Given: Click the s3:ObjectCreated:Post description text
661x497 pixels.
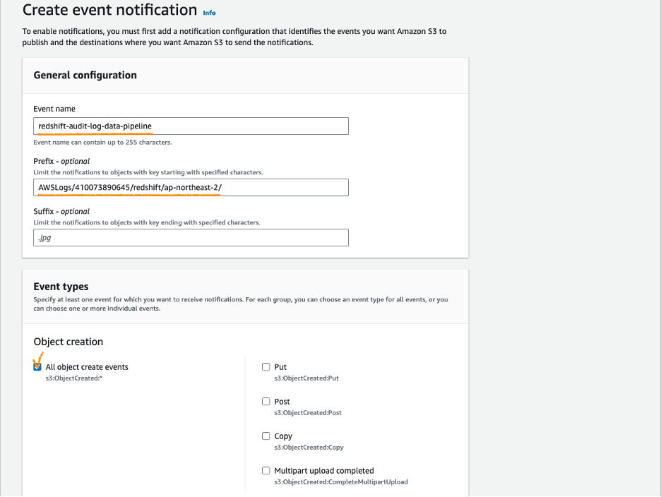Looking at the screenshot, I should pyautogui.click(x=308, y=413).
